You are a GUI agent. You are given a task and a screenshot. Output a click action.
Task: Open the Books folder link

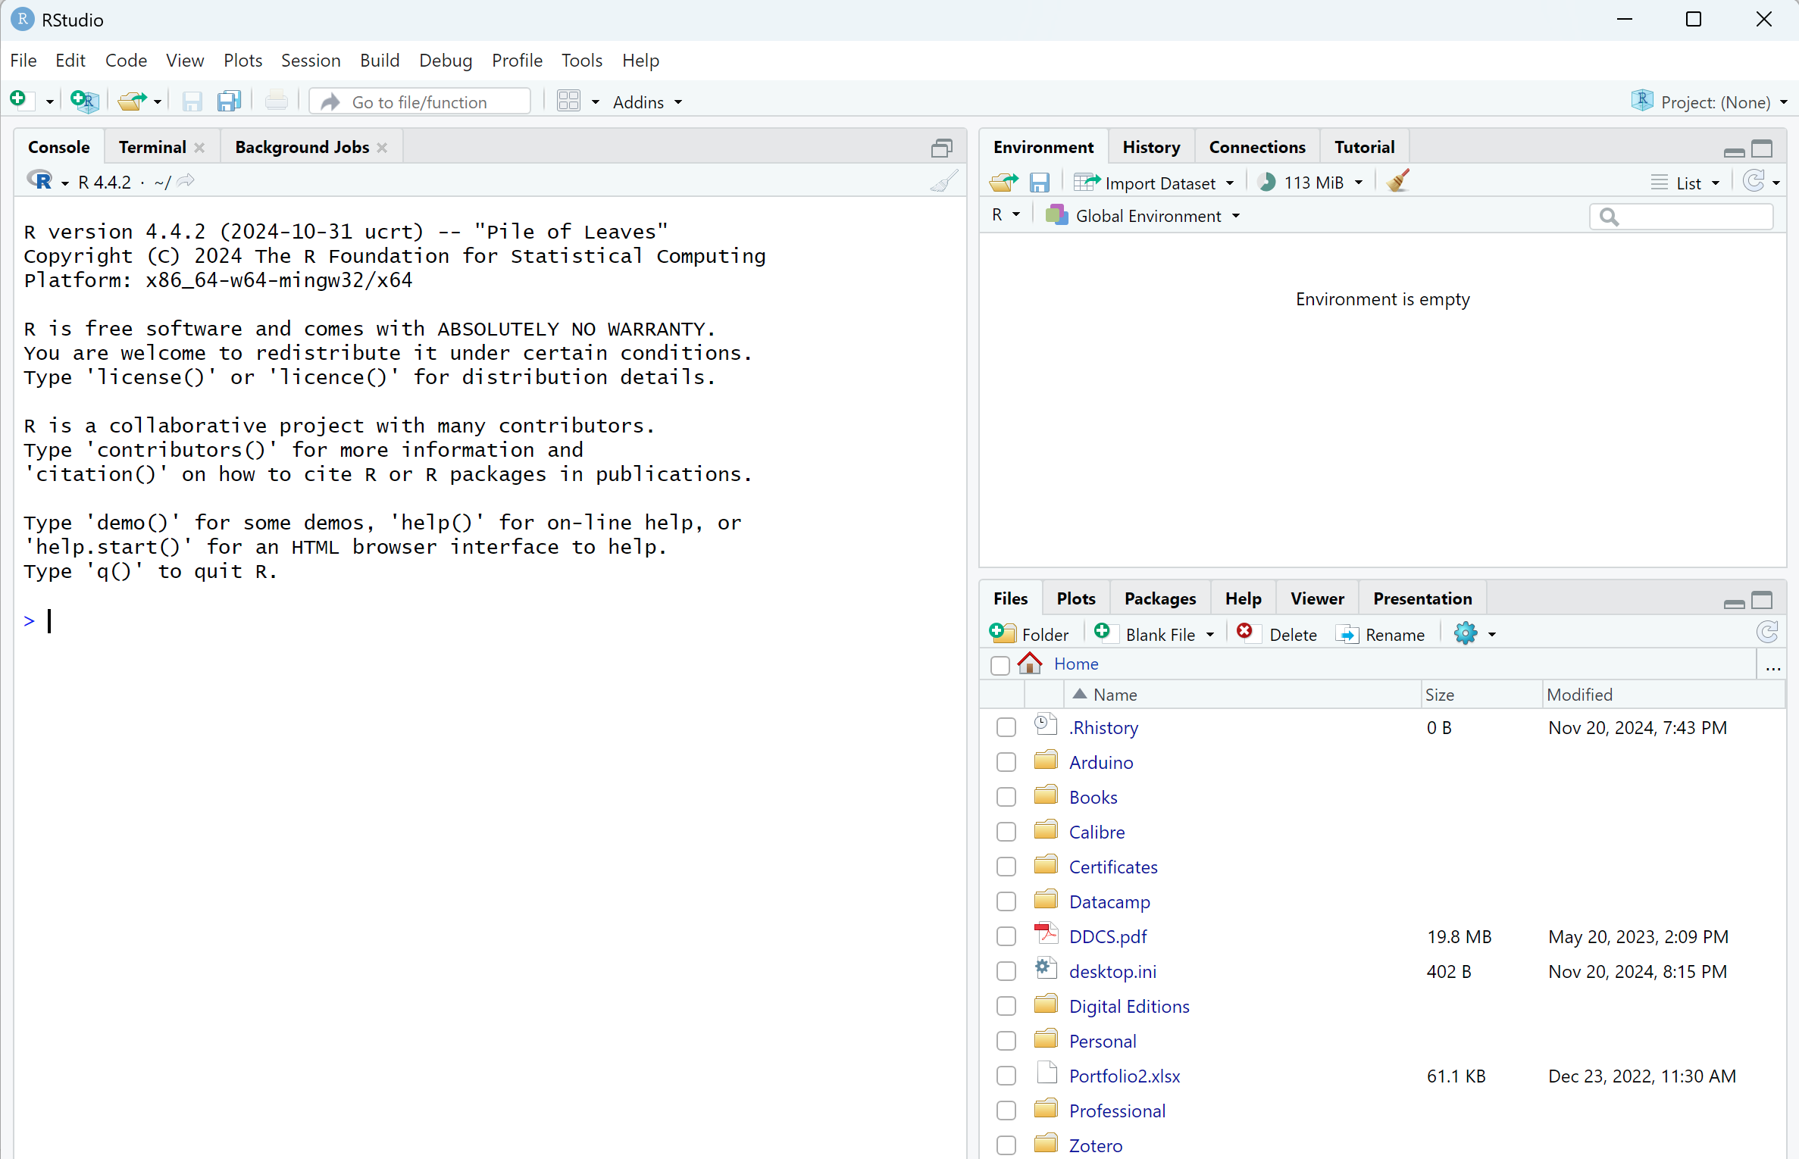pos(1093,798)
